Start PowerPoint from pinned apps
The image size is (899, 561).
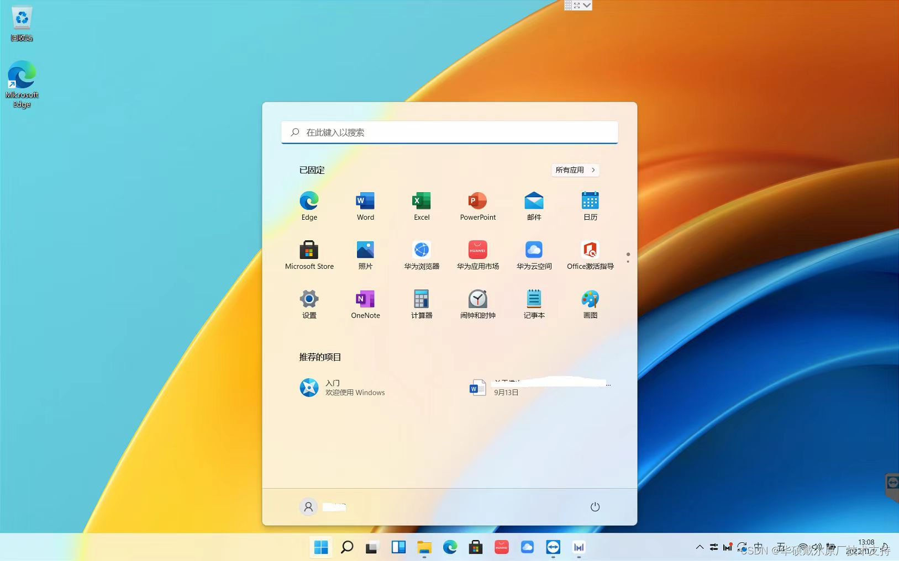pyautogui.click(x=478, y=206)
